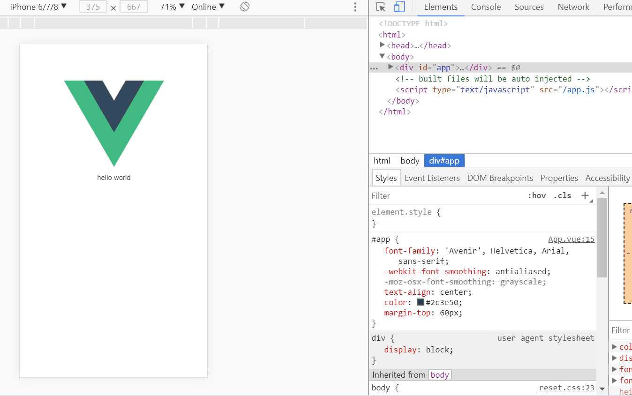632x396 pixels.
Task: Open the Event Listeners sub-tab
Action: 432,178
